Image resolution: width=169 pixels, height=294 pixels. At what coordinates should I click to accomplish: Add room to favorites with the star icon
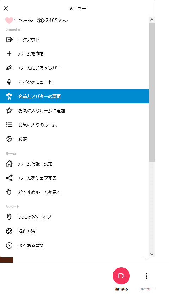coord(9,111)
